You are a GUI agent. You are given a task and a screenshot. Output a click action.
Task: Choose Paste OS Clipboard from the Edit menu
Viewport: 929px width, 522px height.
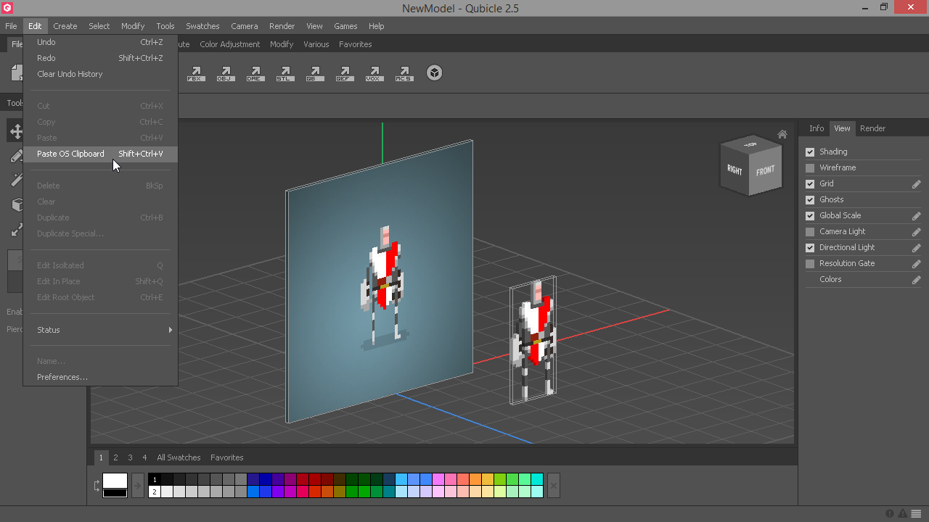click(70, 154)
